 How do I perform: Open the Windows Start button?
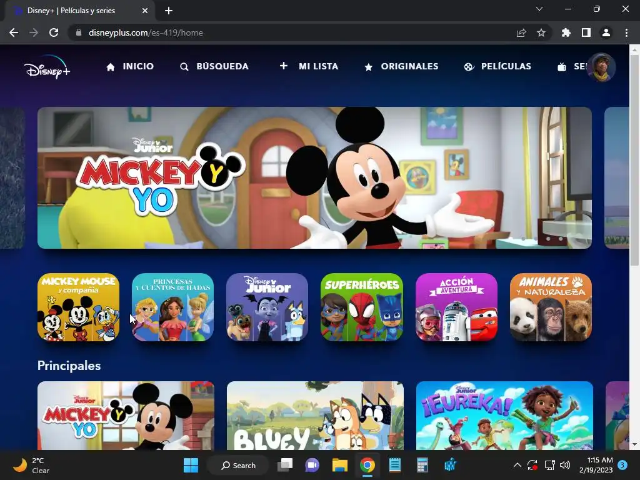point(191,465)
